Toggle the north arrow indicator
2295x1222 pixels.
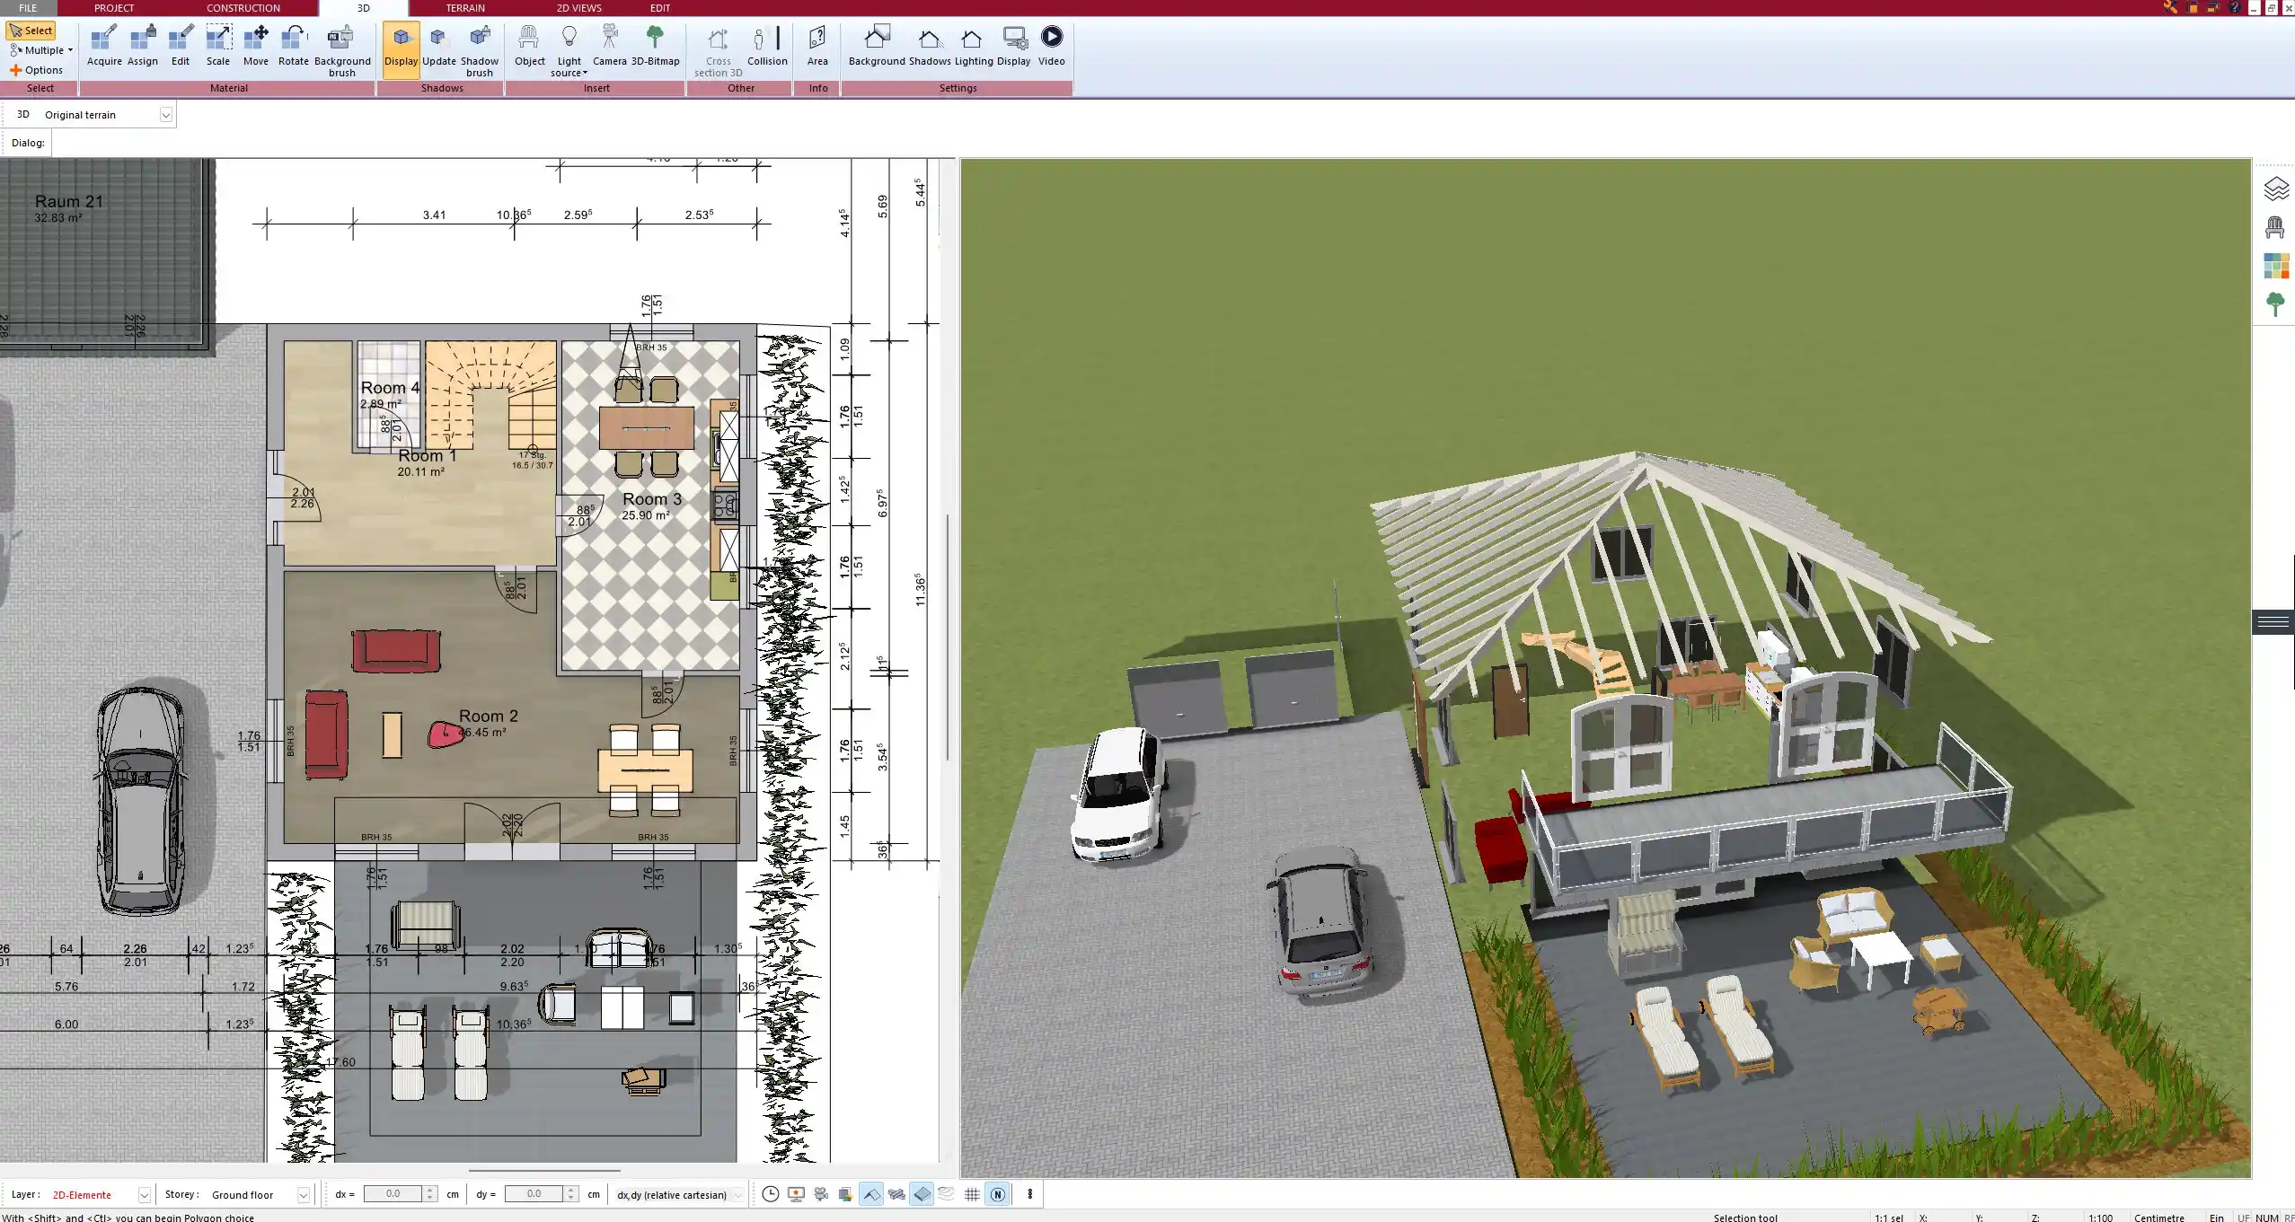[x=997, y=1194]
